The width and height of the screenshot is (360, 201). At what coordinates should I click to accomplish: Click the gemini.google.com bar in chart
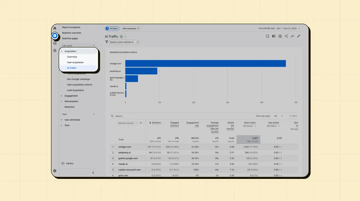coord(131,78)
